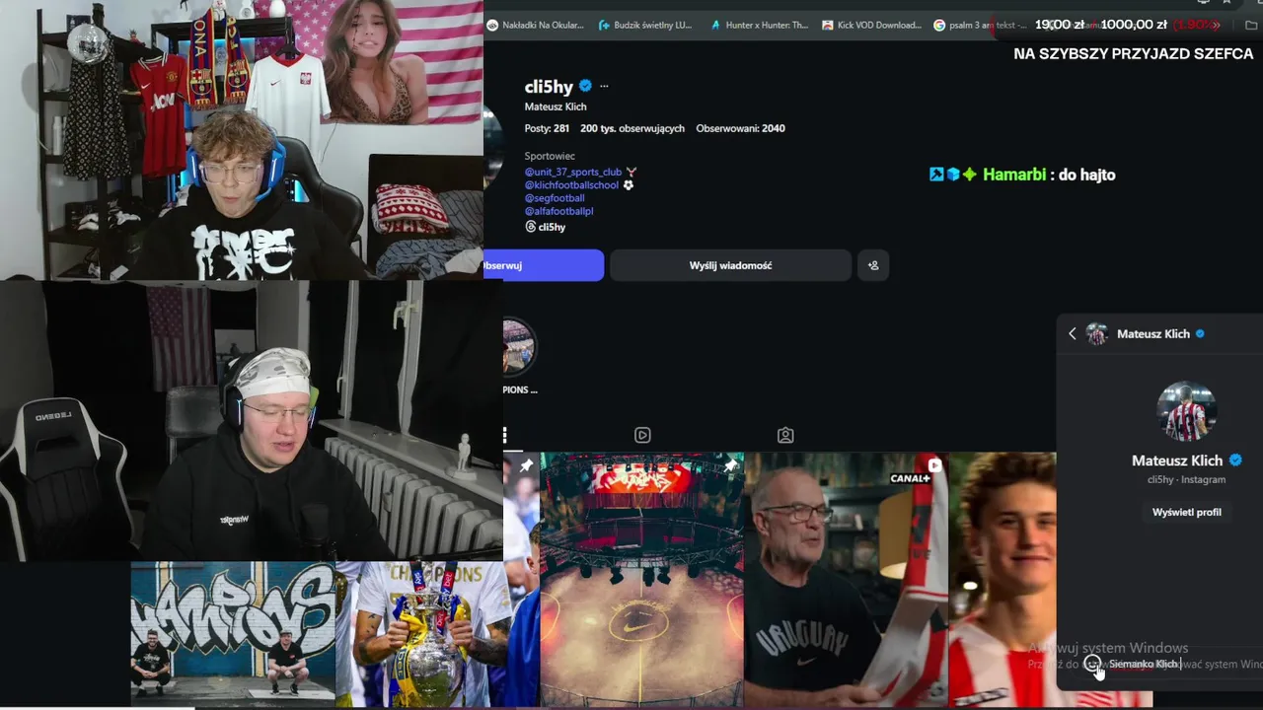
Task: Click the verified badge beside cli5hy username
Action: click(x=585, y=86)
